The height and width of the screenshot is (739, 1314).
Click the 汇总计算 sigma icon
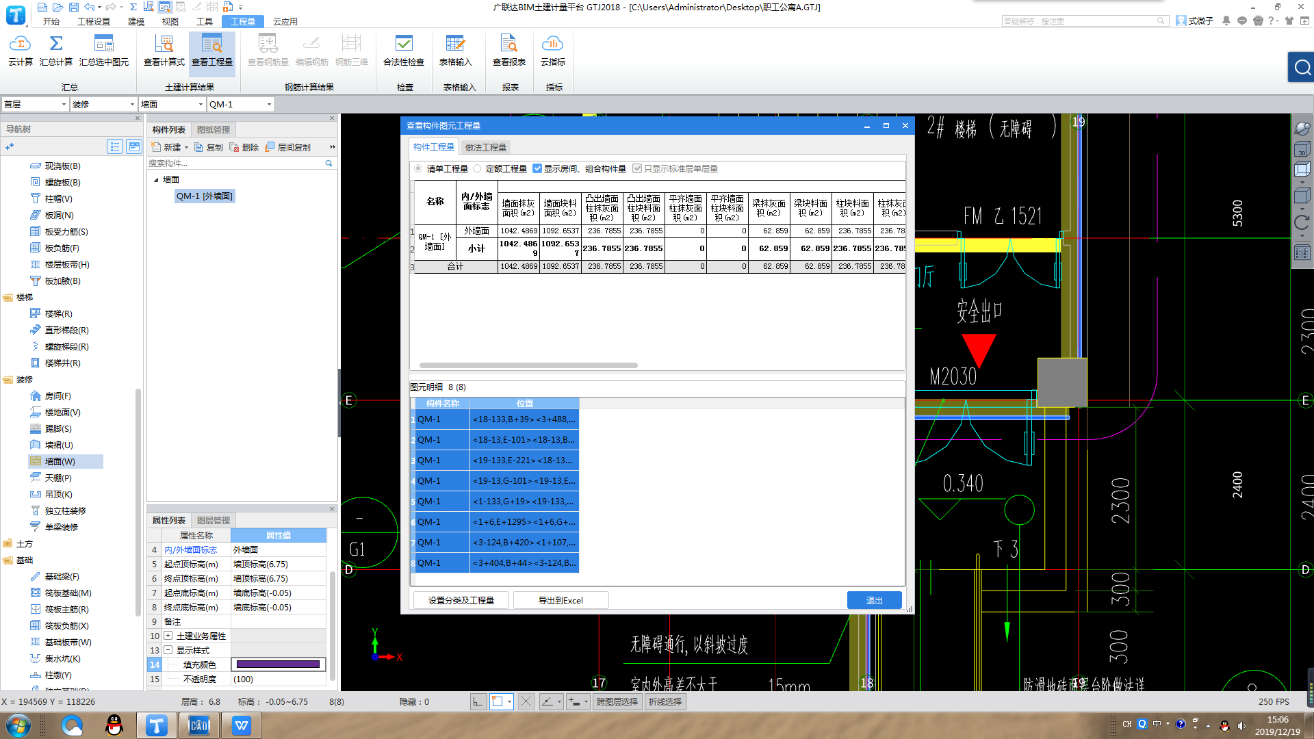(56, 51)
